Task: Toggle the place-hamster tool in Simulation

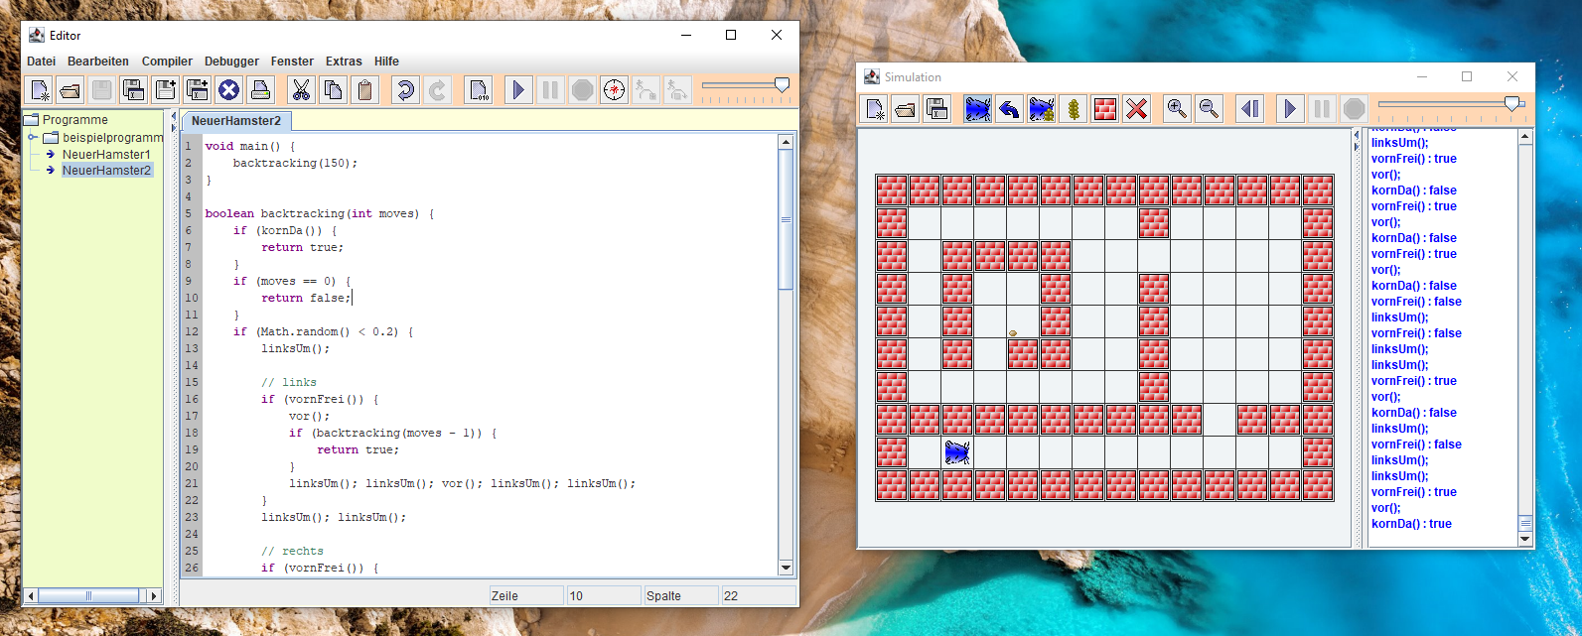Action: tap(978, 108)
